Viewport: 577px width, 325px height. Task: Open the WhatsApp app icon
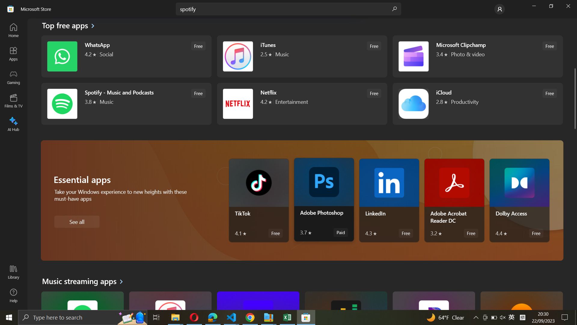tap(62, 56)
